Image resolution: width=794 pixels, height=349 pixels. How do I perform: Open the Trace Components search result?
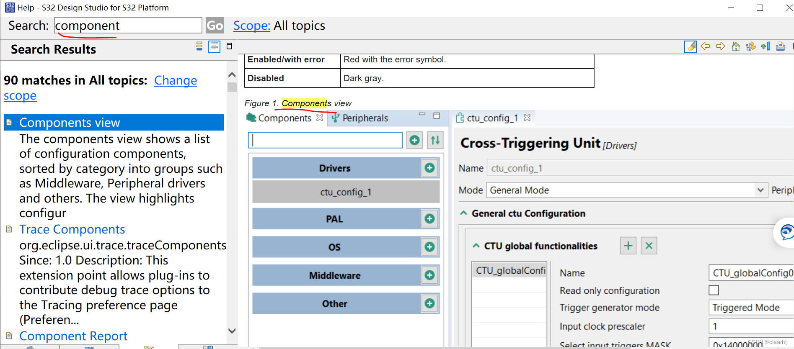click(x=72, y=229)
